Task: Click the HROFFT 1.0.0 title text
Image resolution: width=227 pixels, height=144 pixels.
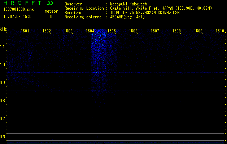Action: click(x=28, y=3)
